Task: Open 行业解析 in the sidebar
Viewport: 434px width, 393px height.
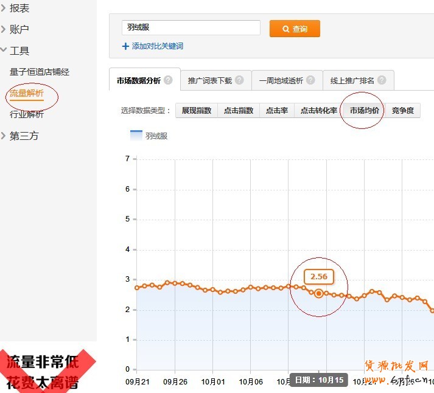Action: 27,114
